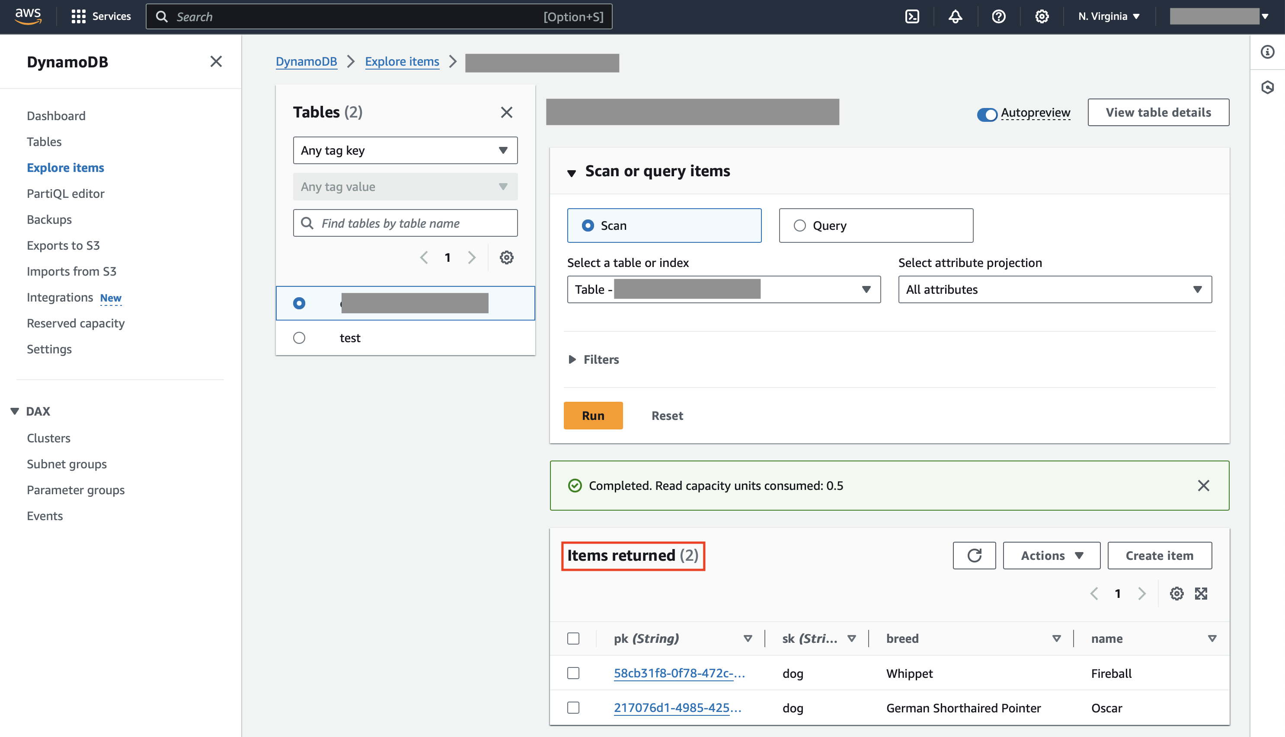1285x737 pixels.
Task: Open the notifications bell
Action: coord(955,16)
